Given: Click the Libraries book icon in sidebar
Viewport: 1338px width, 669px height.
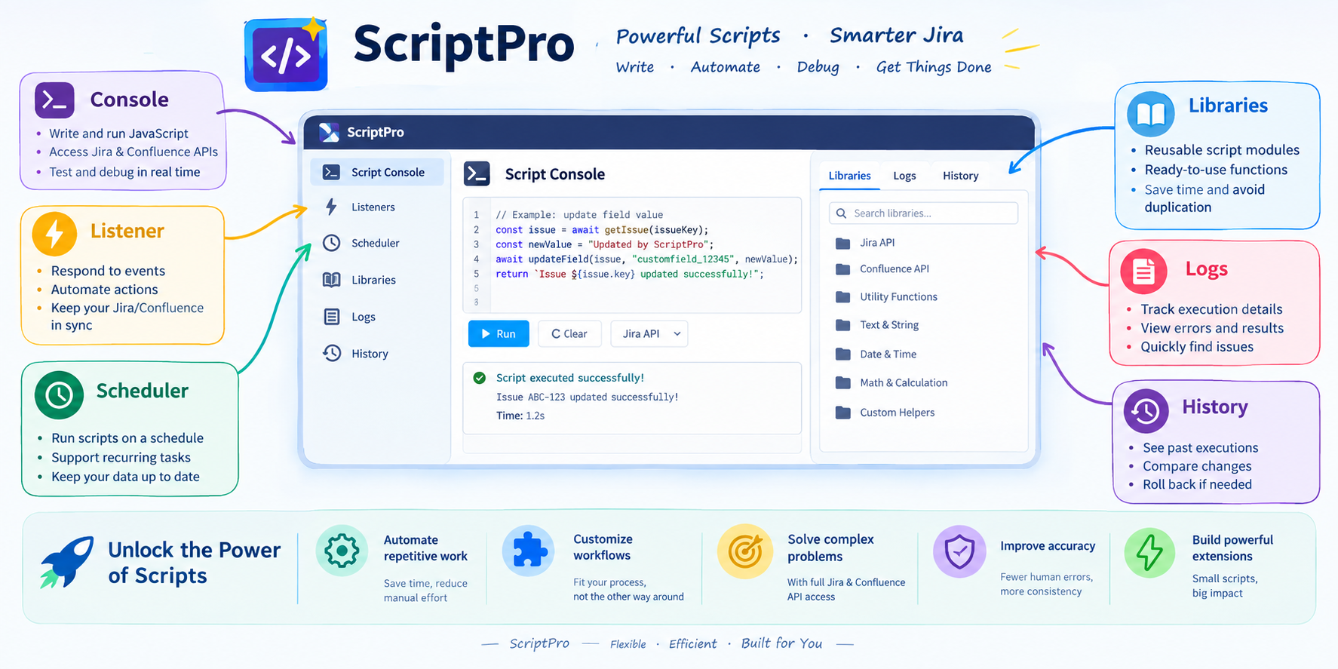Looking at the screenshot, I should point(331,280).
